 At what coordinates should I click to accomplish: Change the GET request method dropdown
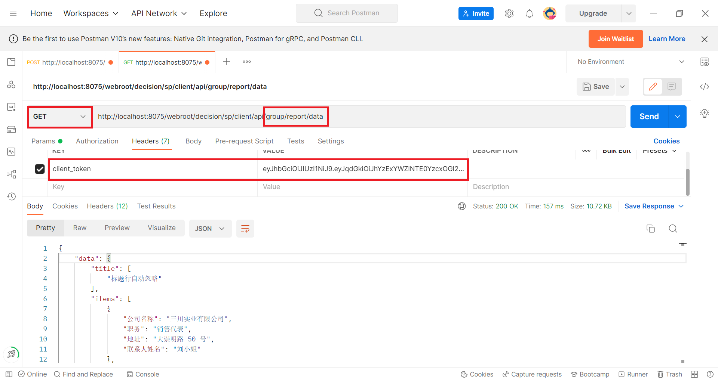(59, 117)
